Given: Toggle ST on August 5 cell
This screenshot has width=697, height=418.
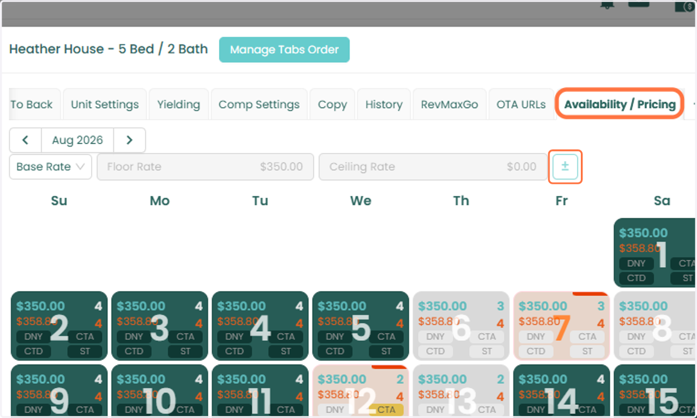Looking at the screenshot, I should click(x=386, y=351).
